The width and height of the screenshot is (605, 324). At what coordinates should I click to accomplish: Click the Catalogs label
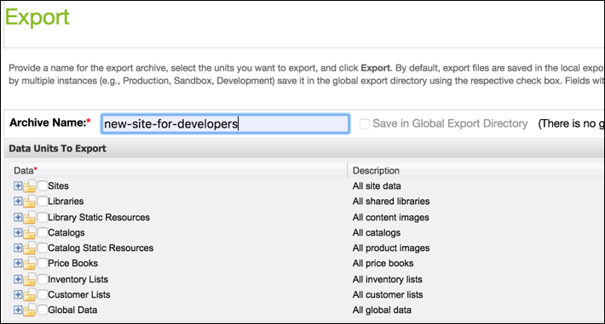66,233
